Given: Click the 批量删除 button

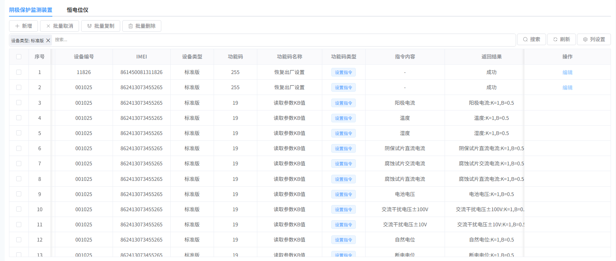Looking at the screenshot, I should pos(142,26).
